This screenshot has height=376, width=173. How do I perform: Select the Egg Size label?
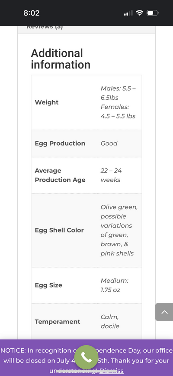(48, 285)
